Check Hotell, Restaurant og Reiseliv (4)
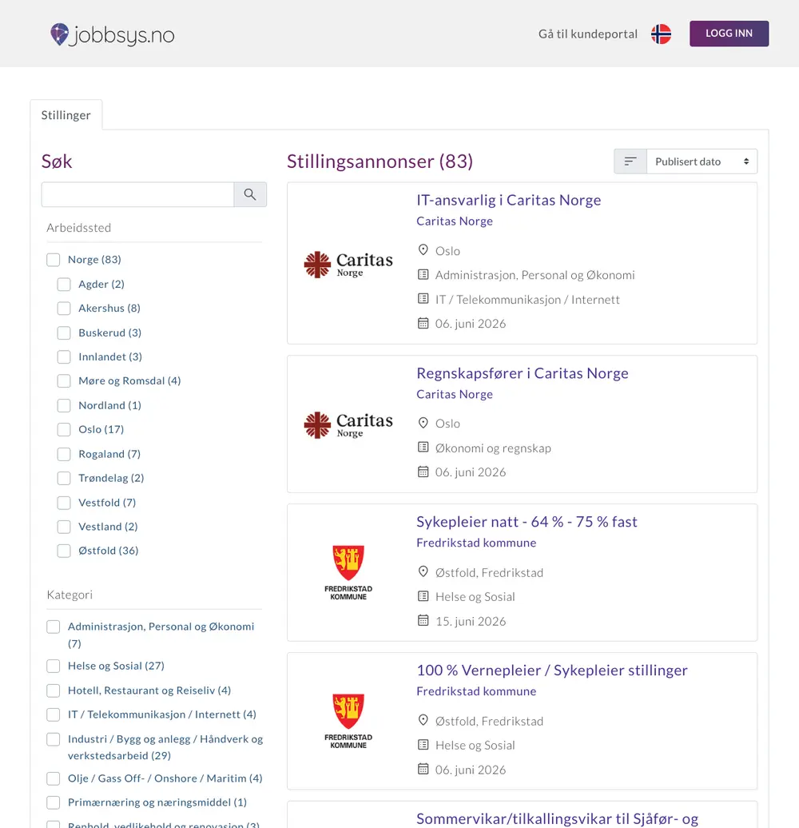Screen dimensions: 799x828 tap(54, 691)
